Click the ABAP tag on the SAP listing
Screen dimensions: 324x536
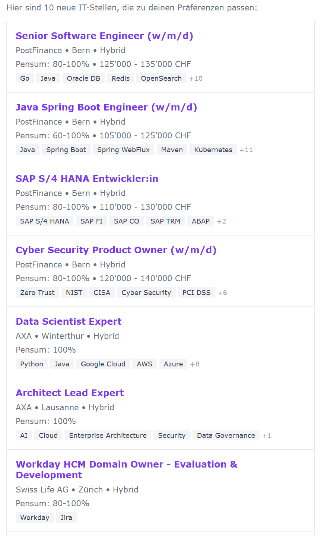point(200,221)
